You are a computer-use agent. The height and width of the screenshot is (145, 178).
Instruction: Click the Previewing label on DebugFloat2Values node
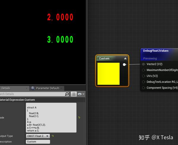click(x=150, y=58)
